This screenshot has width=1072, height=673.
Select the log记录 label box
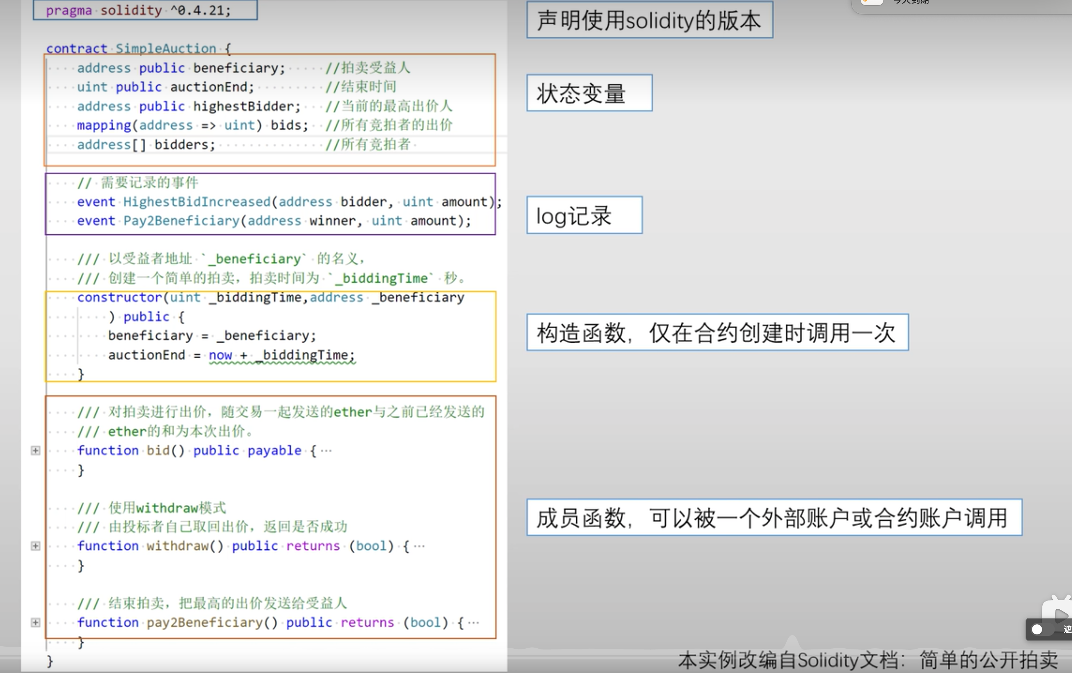(x=584, y=216)
